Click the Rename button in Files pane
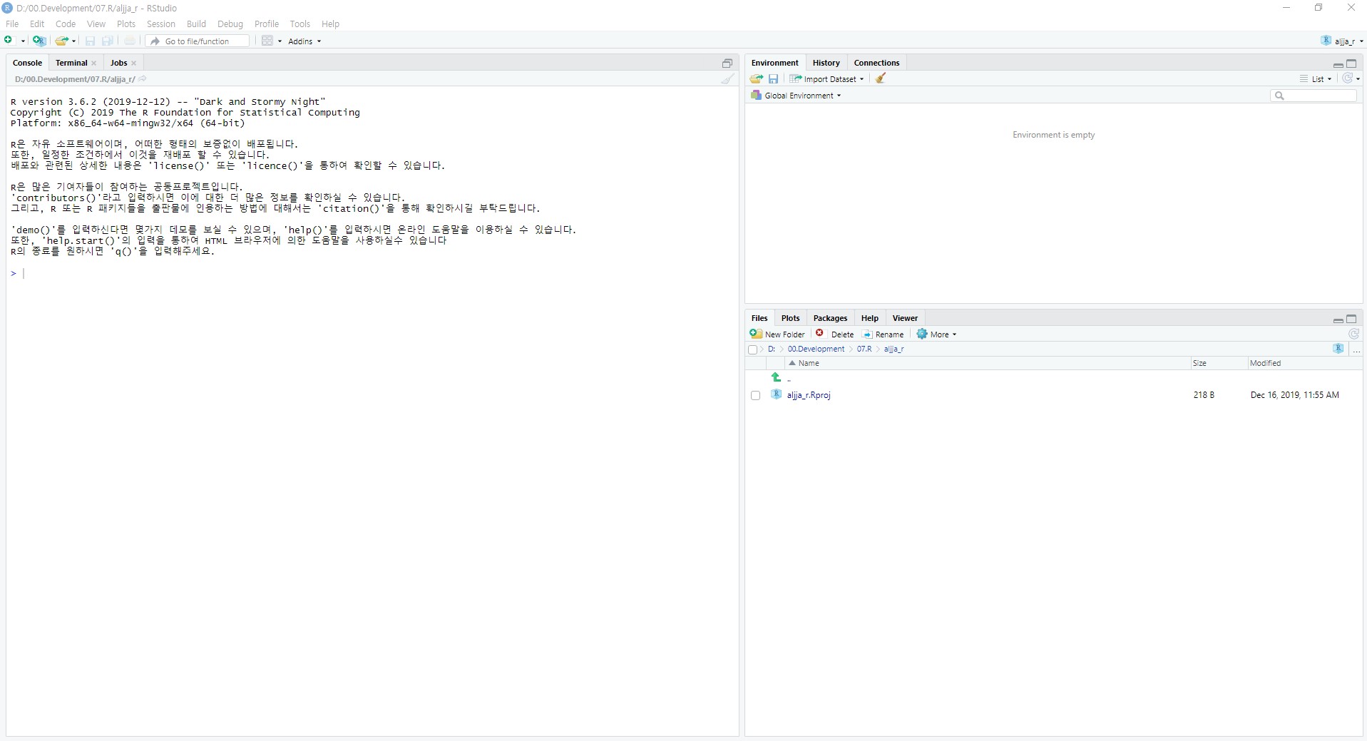 point(883,334)
